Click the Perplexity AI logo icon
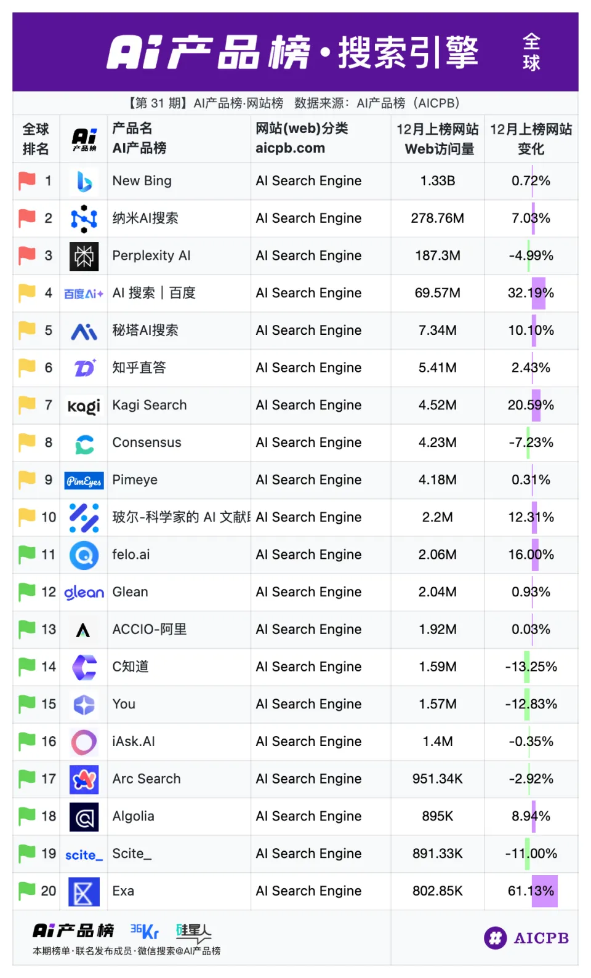The width and height of the screenshot is (591, 978). (x=84, y=256)
